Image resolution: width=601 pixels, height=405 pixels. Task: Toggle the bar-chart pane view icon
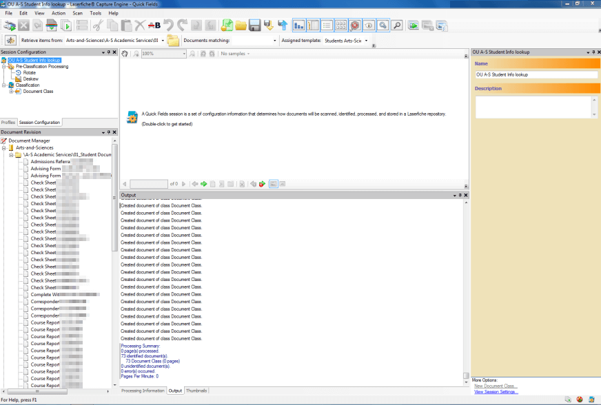coord(298,25)
